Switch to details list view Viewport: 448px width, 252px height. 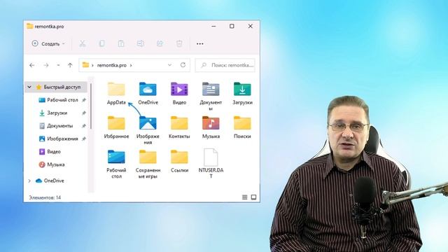244,197
